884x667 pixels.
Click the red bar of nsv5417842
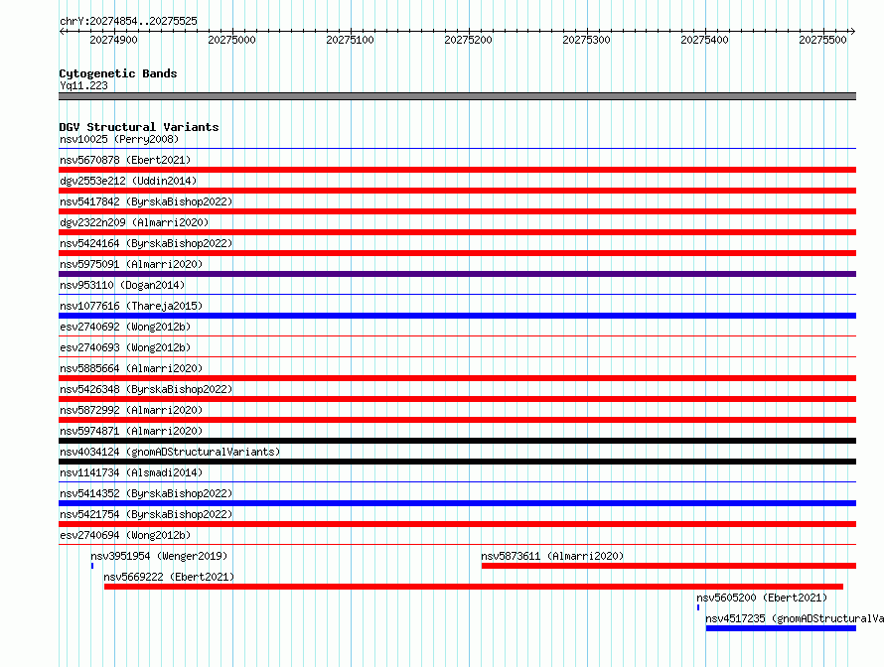tap(457, 211)
